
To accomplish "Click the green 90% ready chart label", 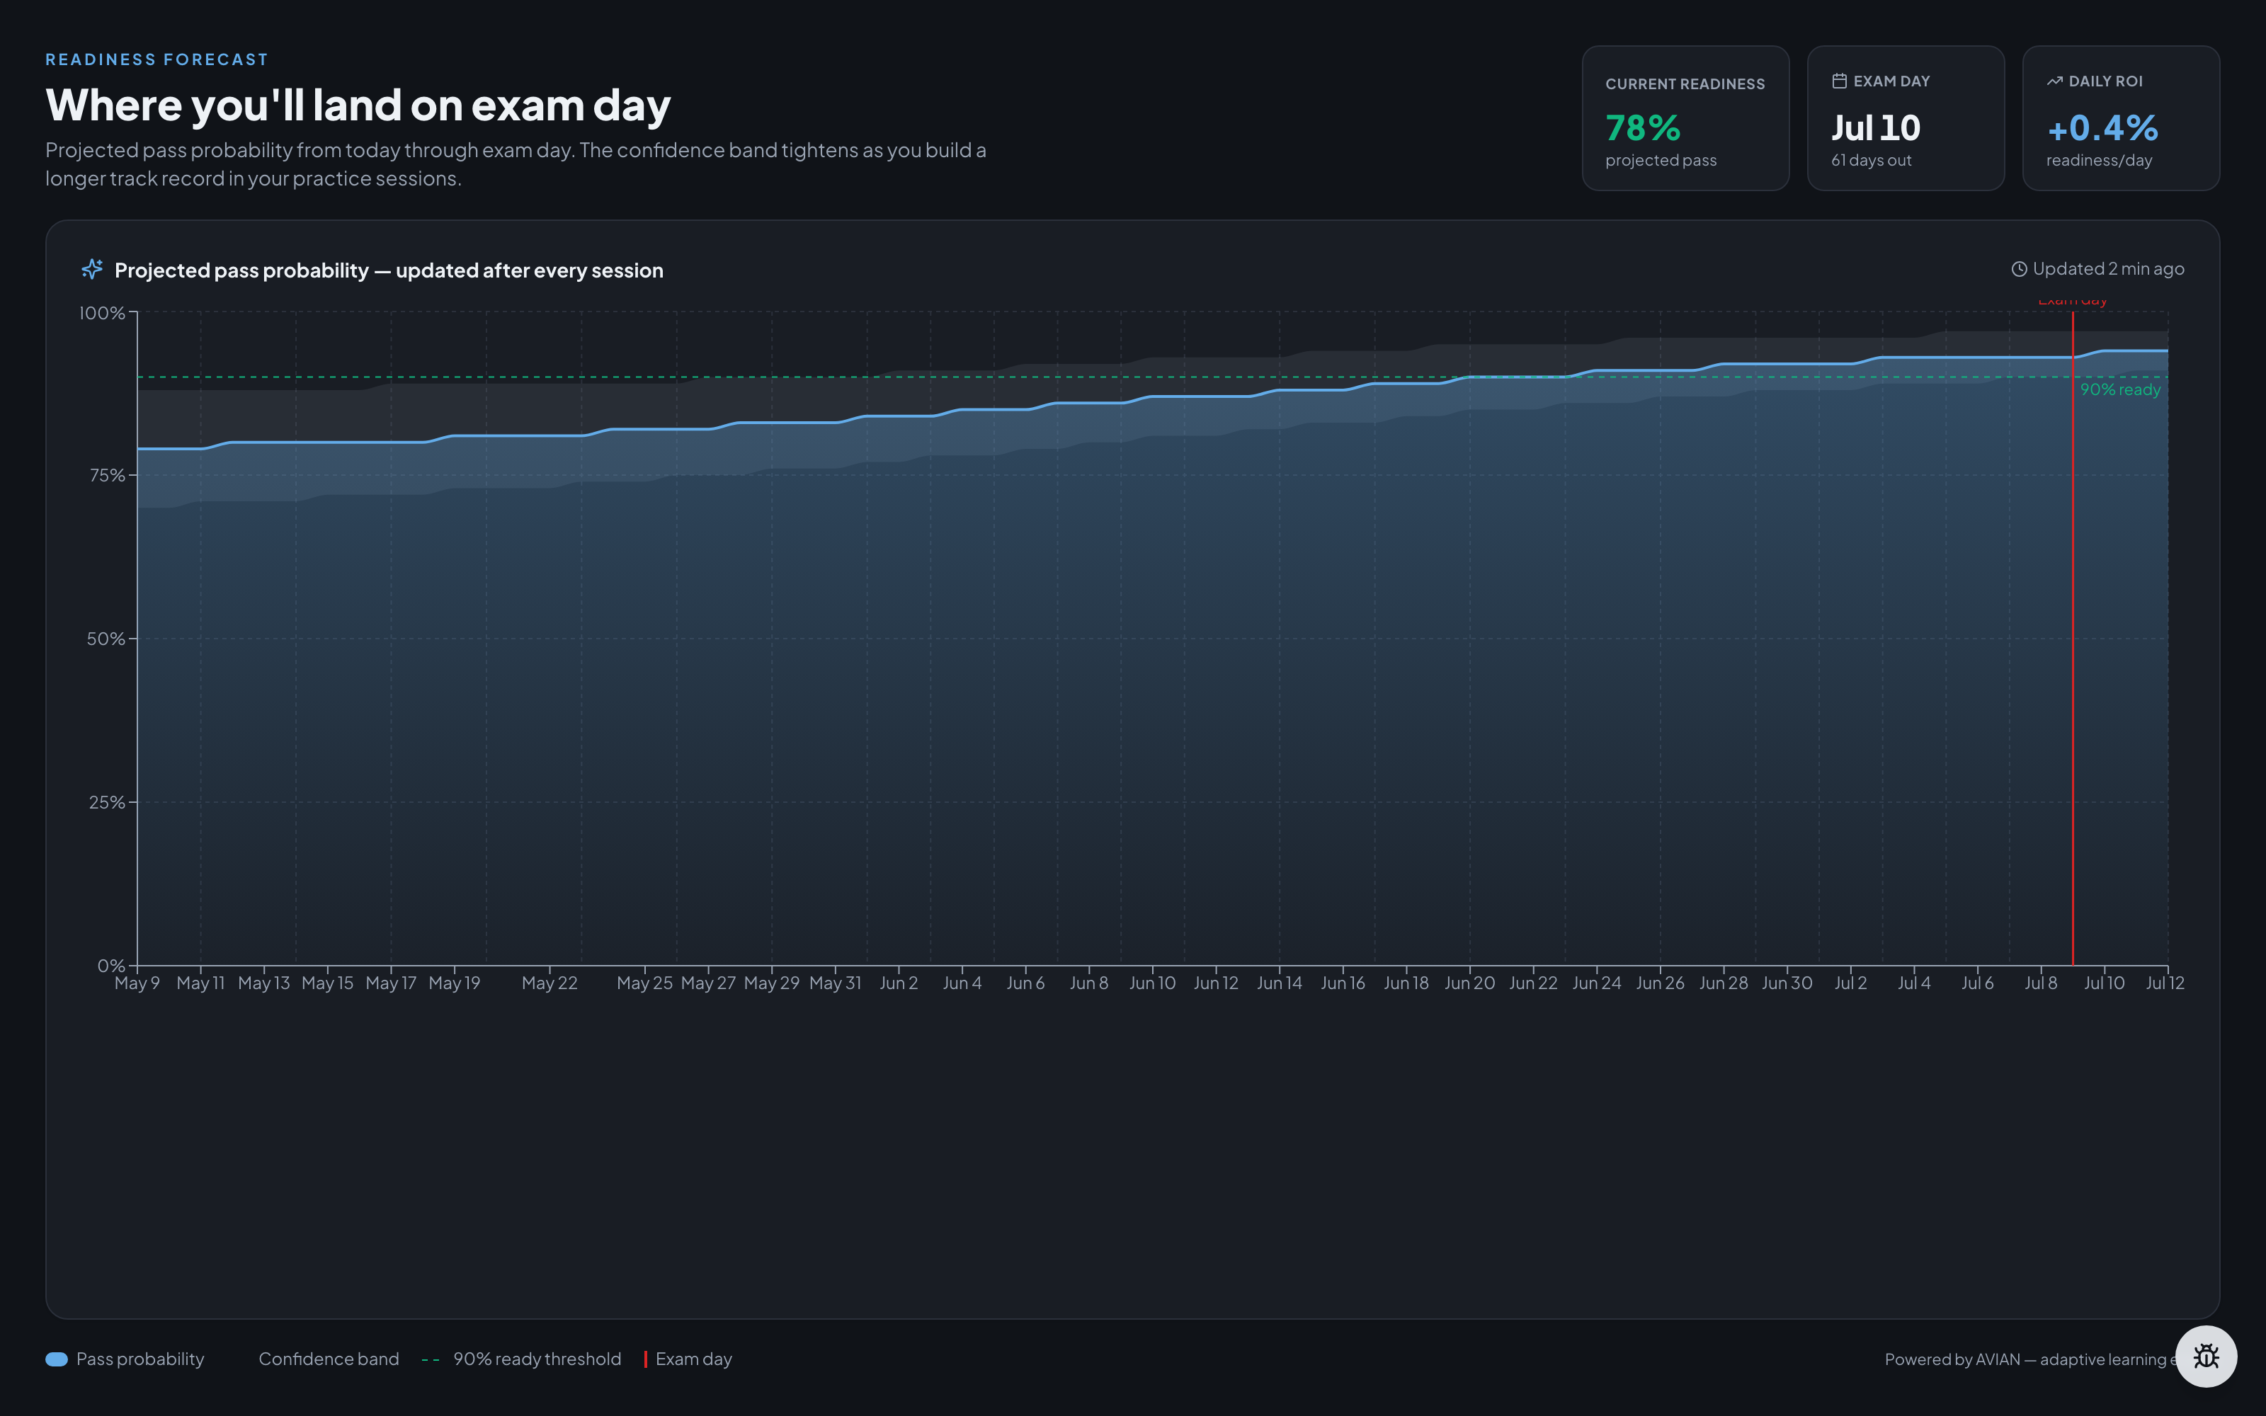I will 2120,389.
